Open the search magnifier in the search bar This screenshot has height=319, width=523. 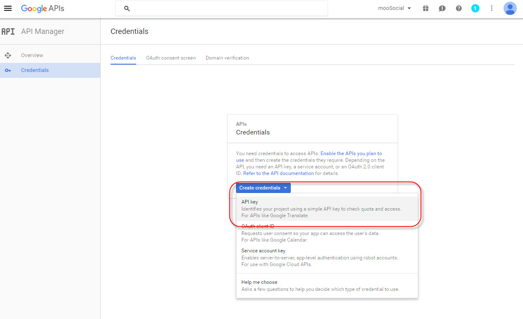click(x=127, y=8)
